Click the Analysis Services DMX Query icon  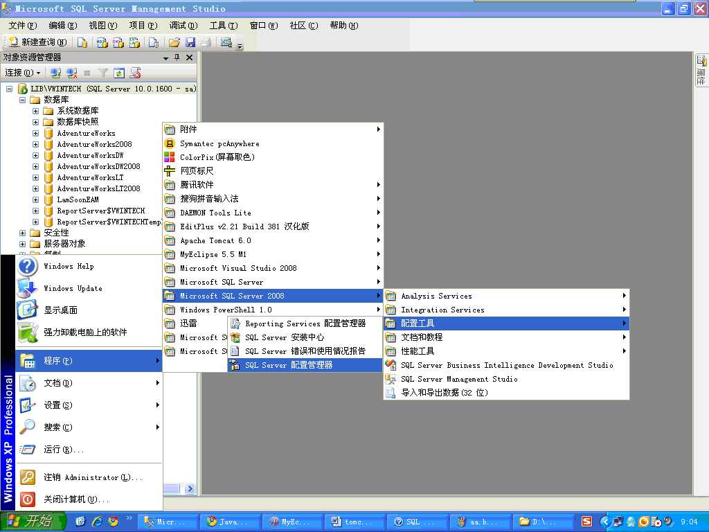(118, 42)
